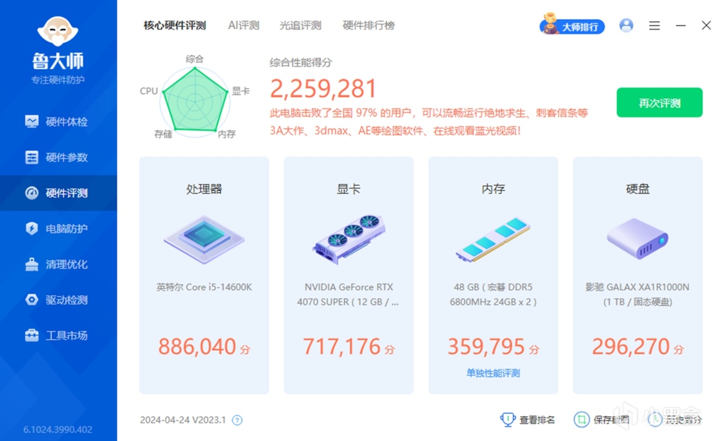Click the 历史得分 clock icon
This screenshot has height=441, width=722.
coord(655,420)
